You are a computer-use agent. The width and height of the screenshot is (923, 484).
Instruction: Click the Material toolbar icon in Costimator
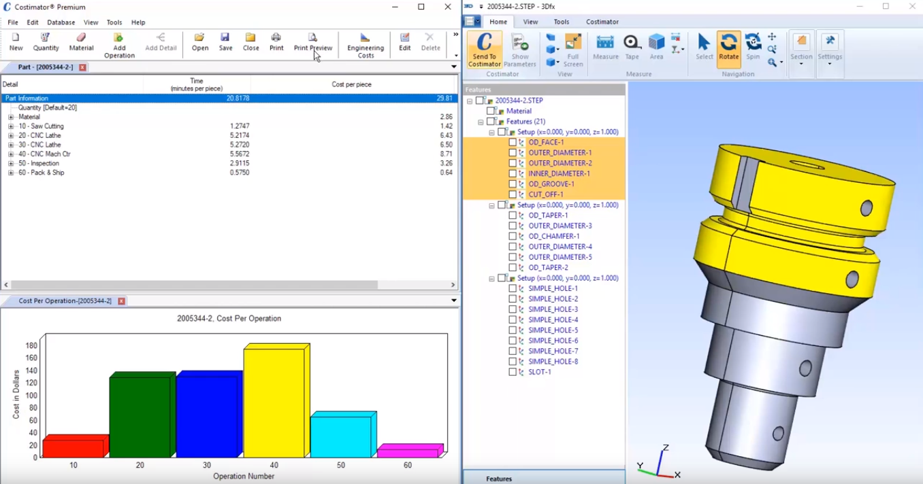click(x=81, y=41)
